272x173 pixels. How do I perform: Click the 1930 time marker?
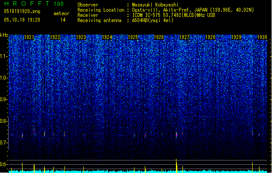[262, 37]
